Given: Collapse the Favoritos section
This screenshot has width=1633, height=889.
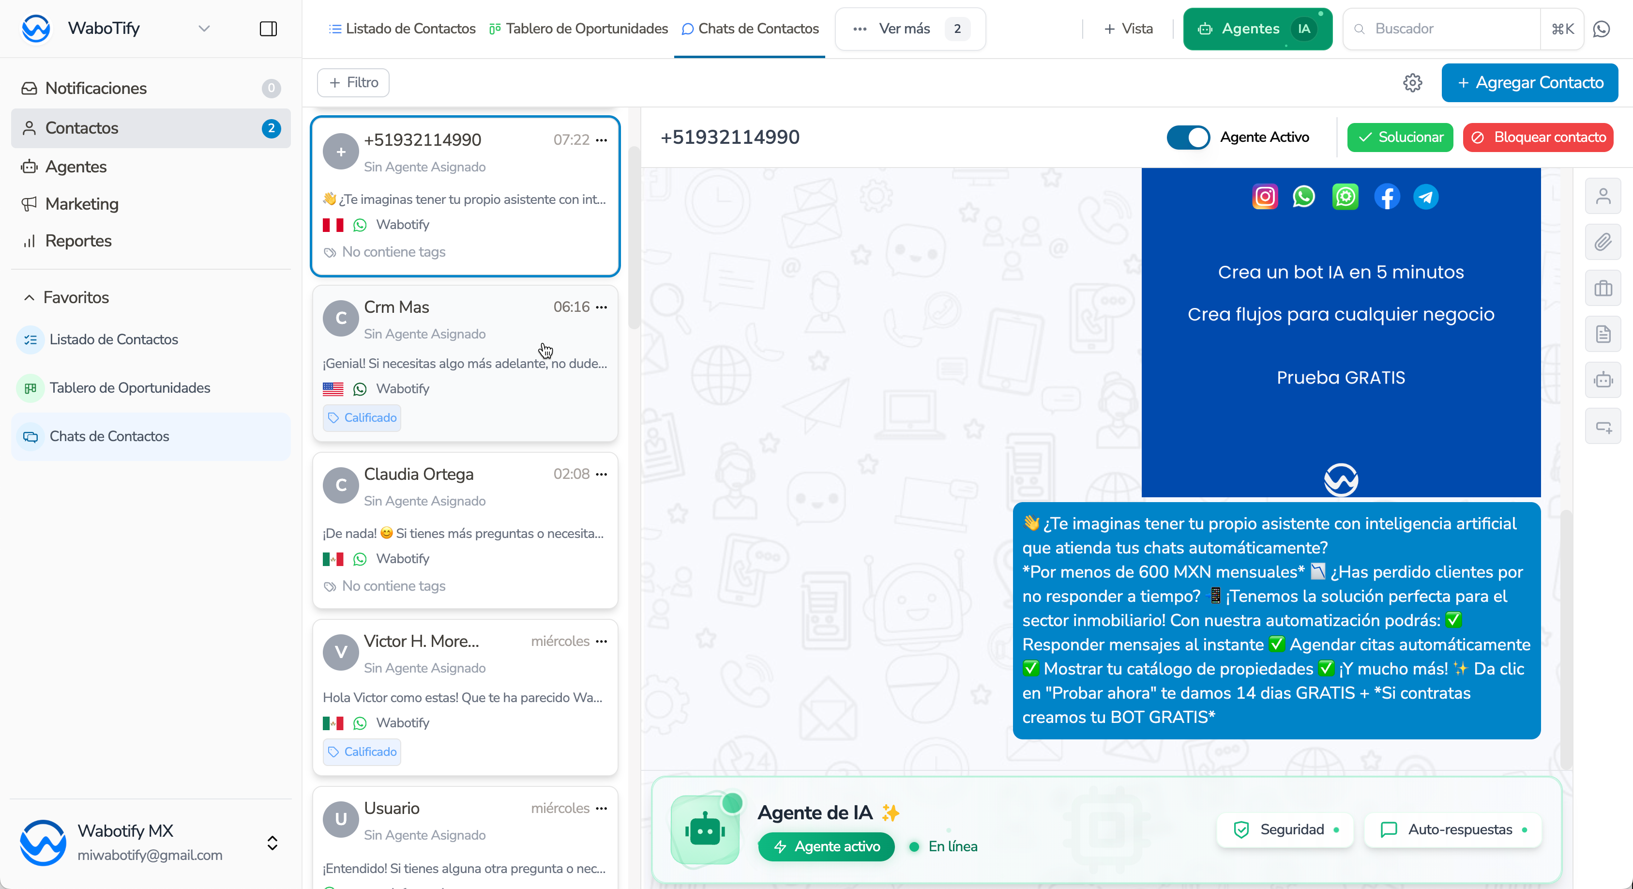Looking at the screenshot, I should coord(29,297).
